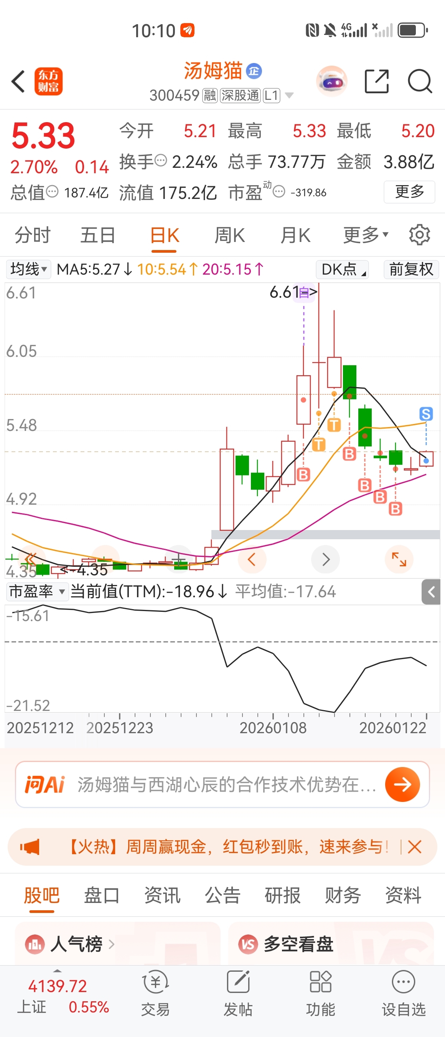Open the 财务 tab
The height and width of the screenshot is (1037, 445).
tap(343, 896)
